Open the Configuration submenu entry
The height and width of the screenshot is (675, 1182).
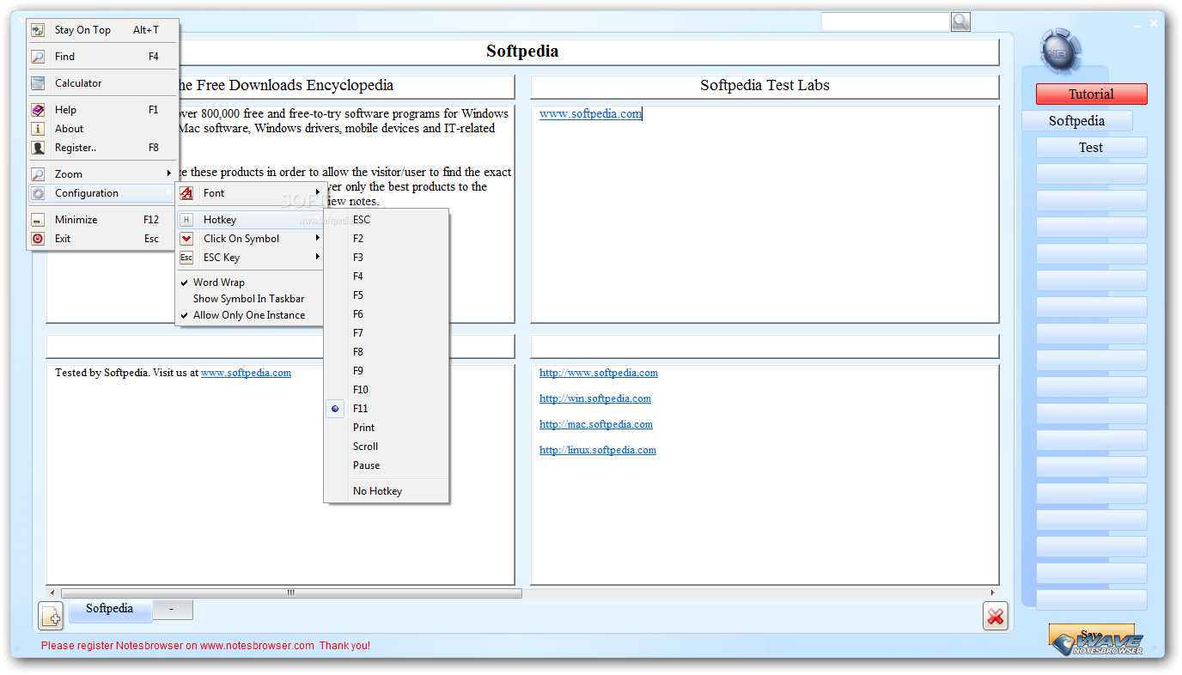(102, 193)
